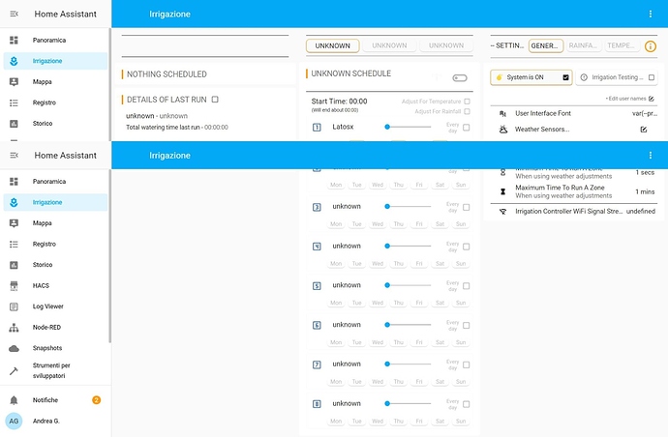Select the highlighted UNKNOWN schedule tab
668x437 pixels.
[x=333, y=45]
